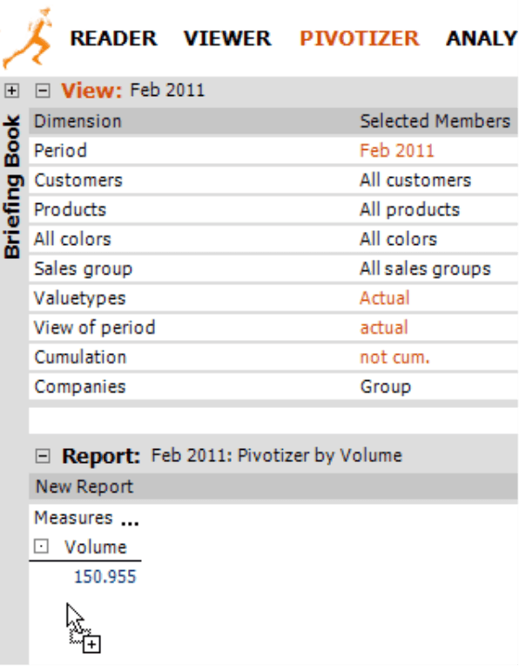Expand the Briefing Book panel plus icon

tap(12, 91)
